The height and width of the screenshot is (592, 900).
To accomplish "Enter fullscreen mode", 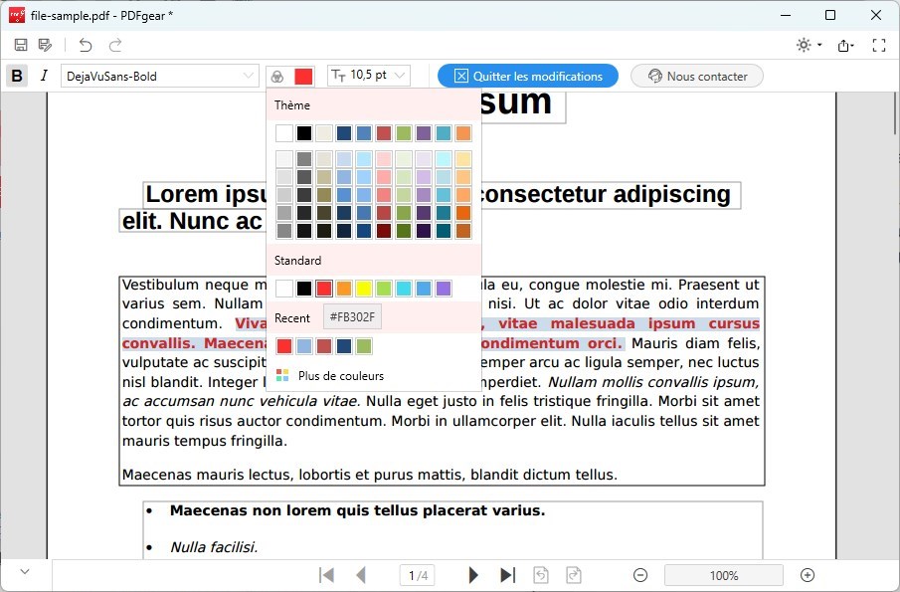I will coord(878,45).
